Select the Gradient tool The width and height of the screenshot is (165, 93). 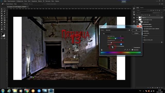4,20
